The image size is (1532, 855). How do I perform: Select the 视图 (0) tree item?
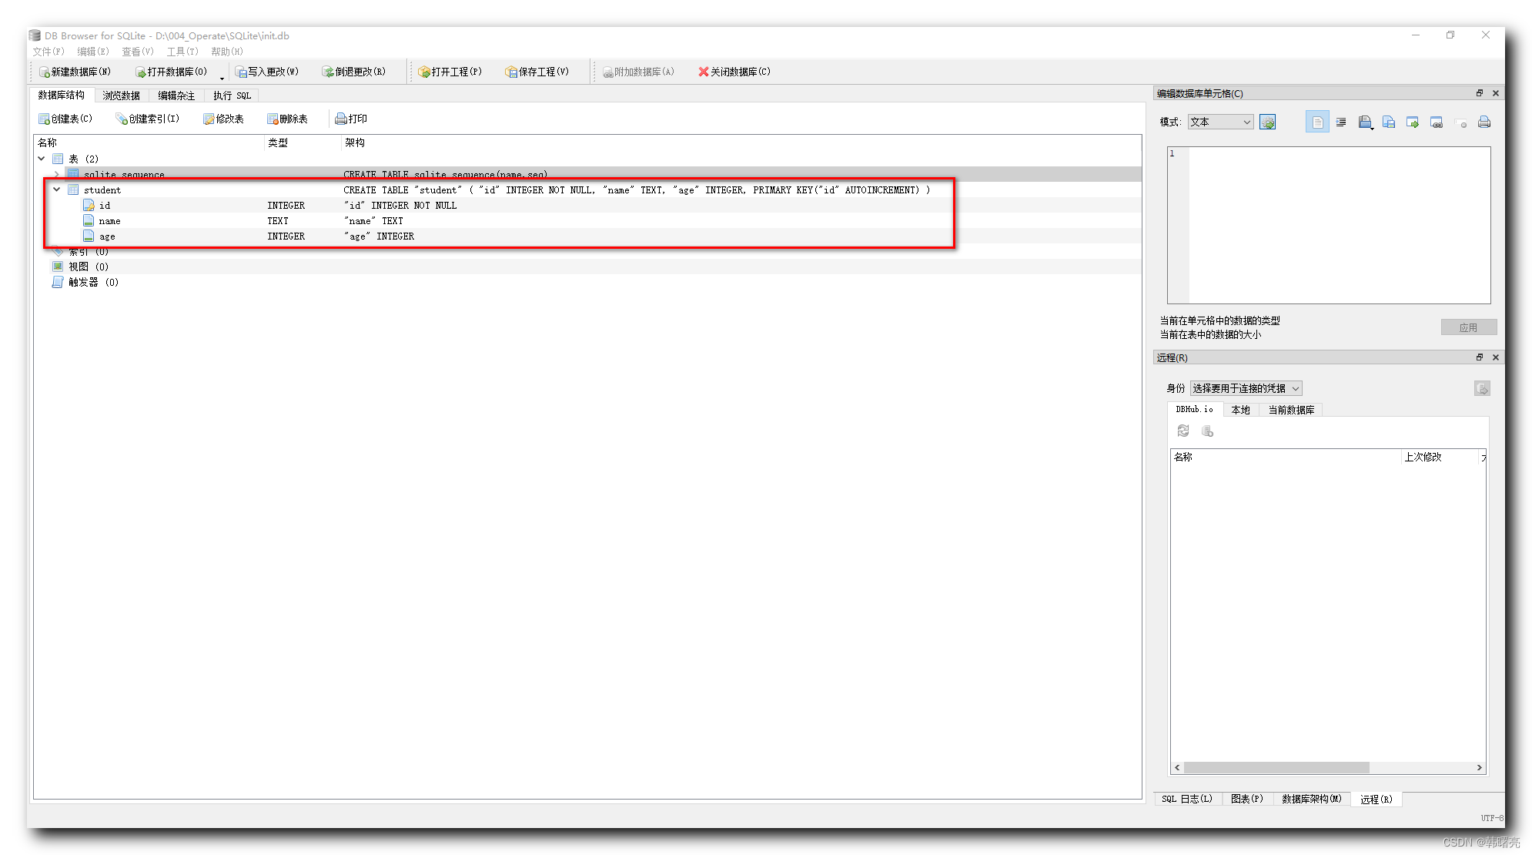pyautogui.click(x=81, y=267)
